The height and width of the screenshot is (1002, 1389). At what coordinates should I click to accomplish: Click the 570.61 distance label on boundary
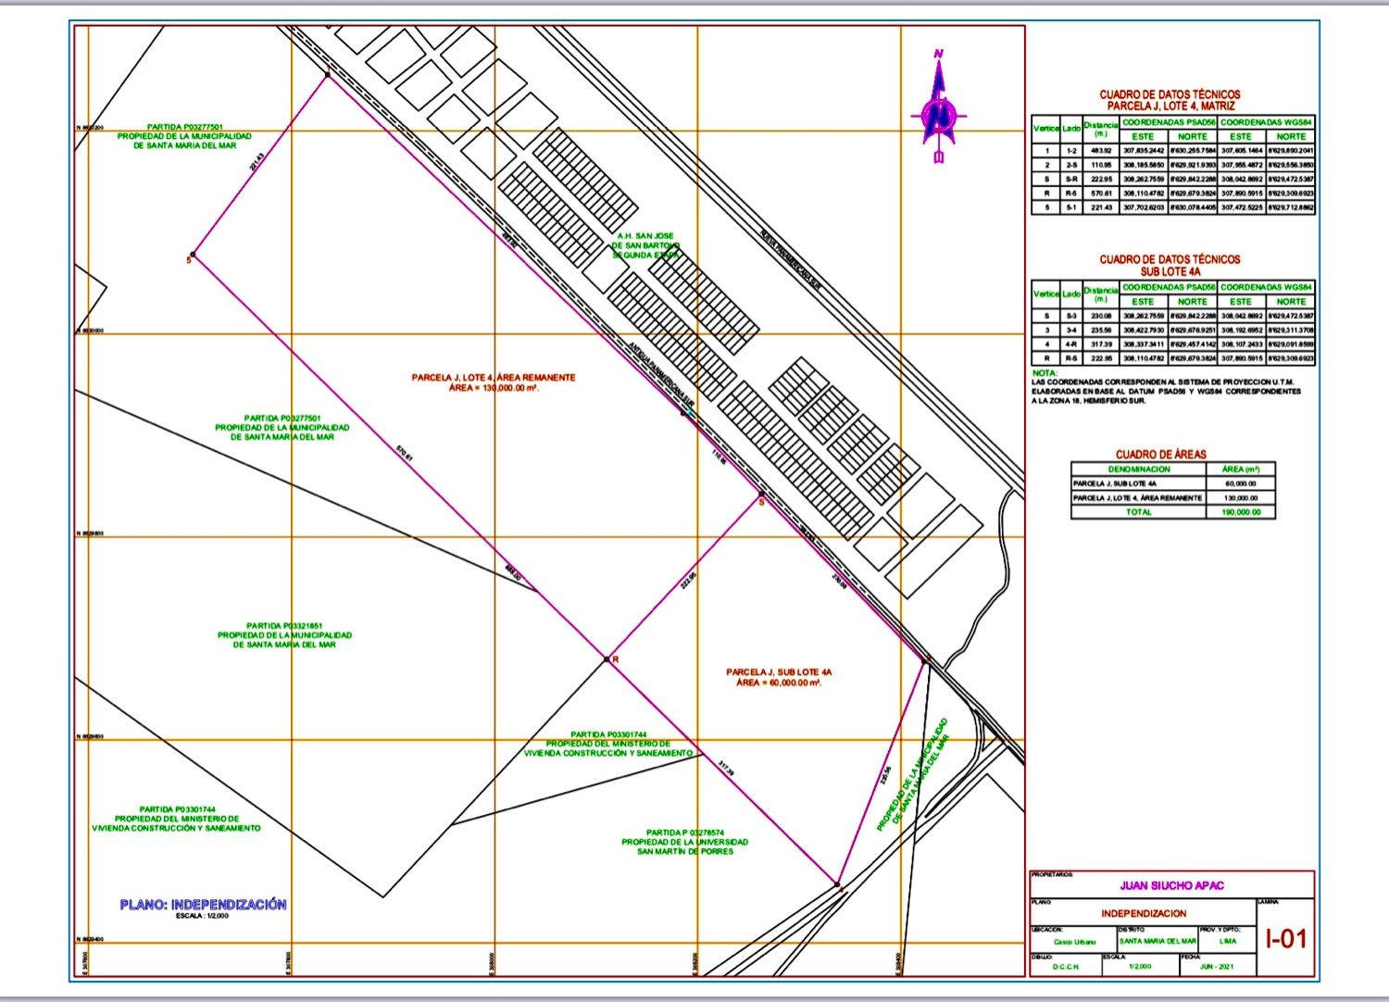pyautogui.click(x=403, y=453)
